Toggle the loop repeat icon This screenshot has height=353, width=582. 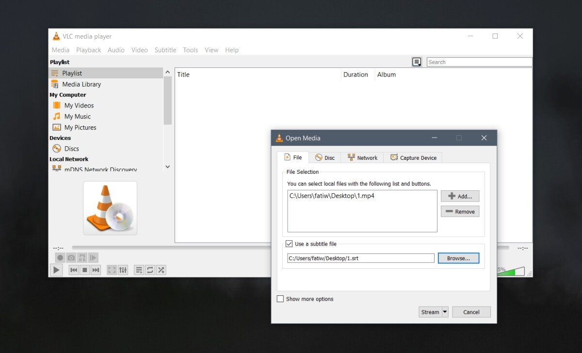pyautogui.click(x=150, y=270)
